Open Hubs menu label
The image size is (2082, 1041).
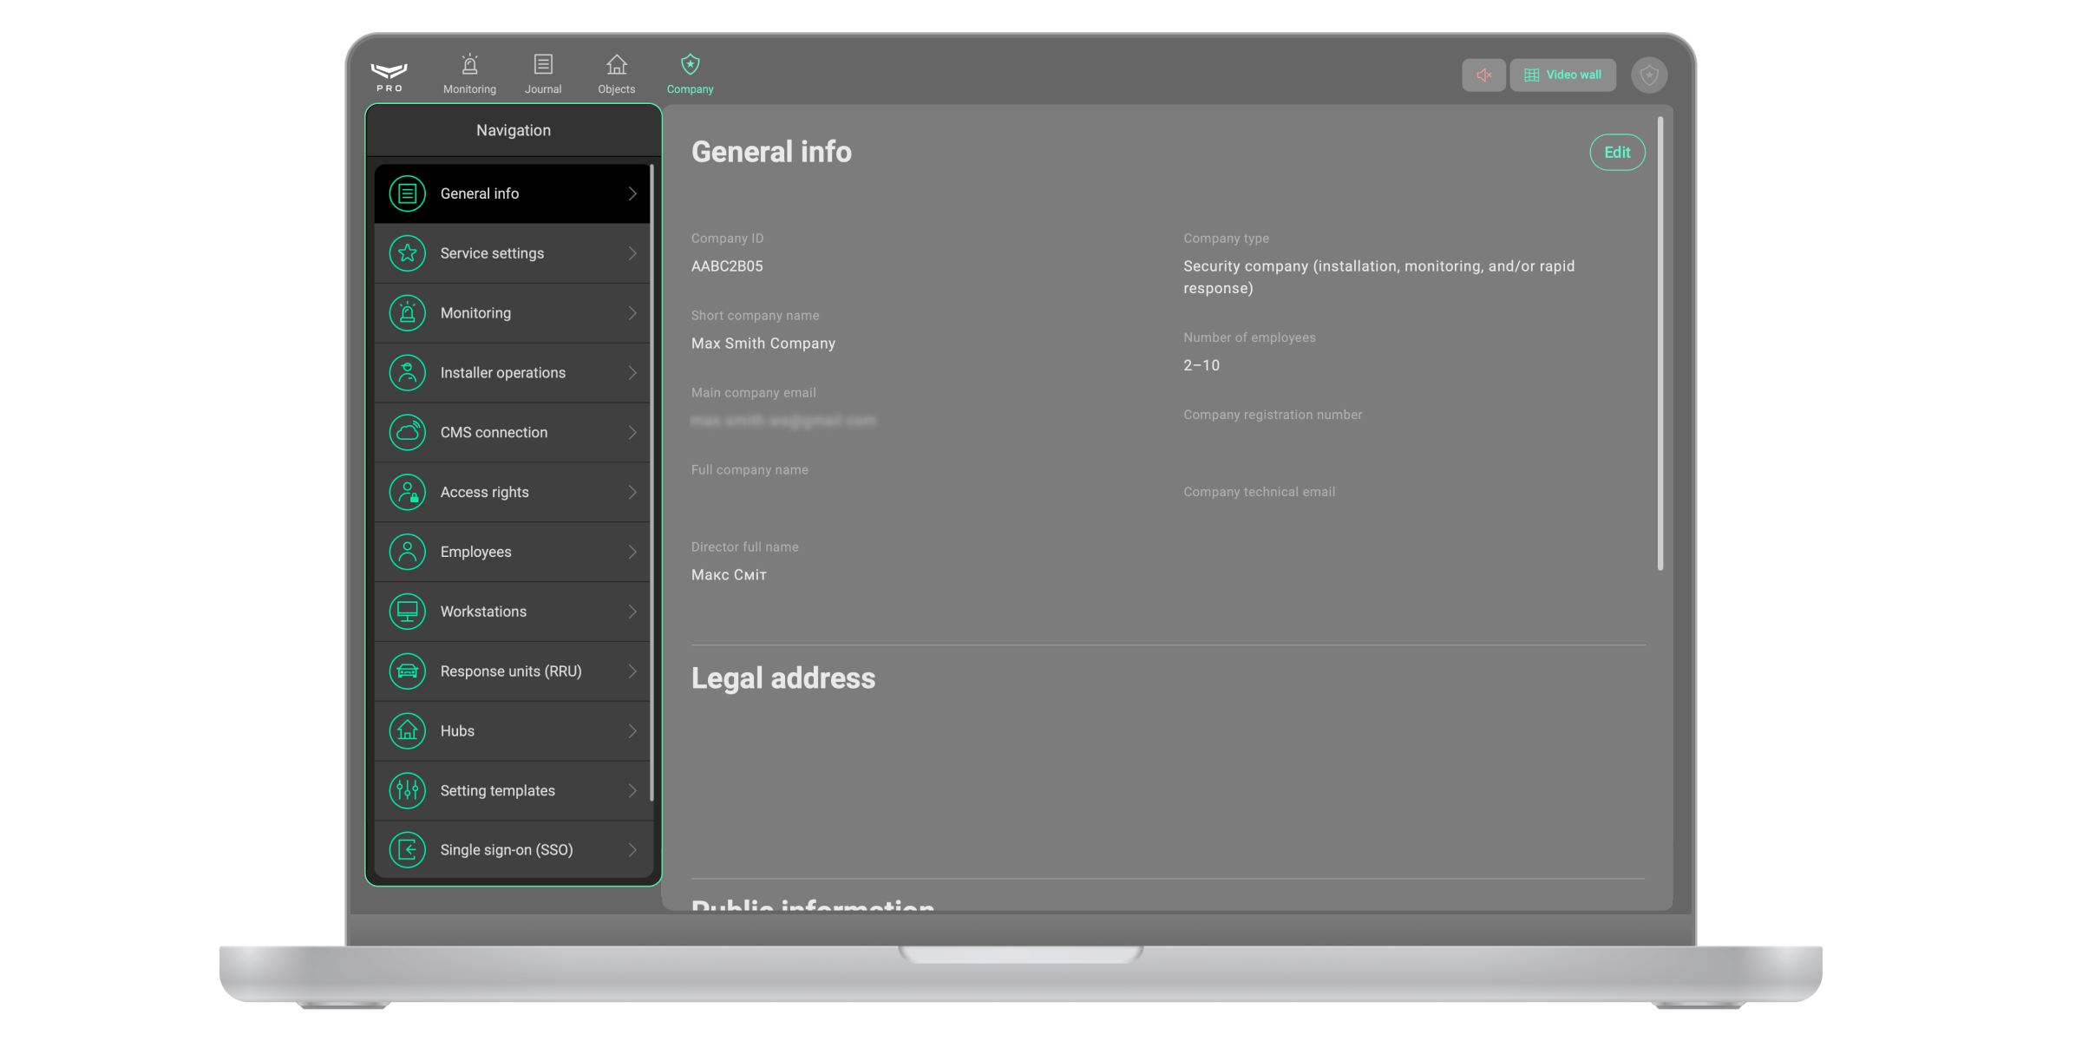tap(457, 731)
